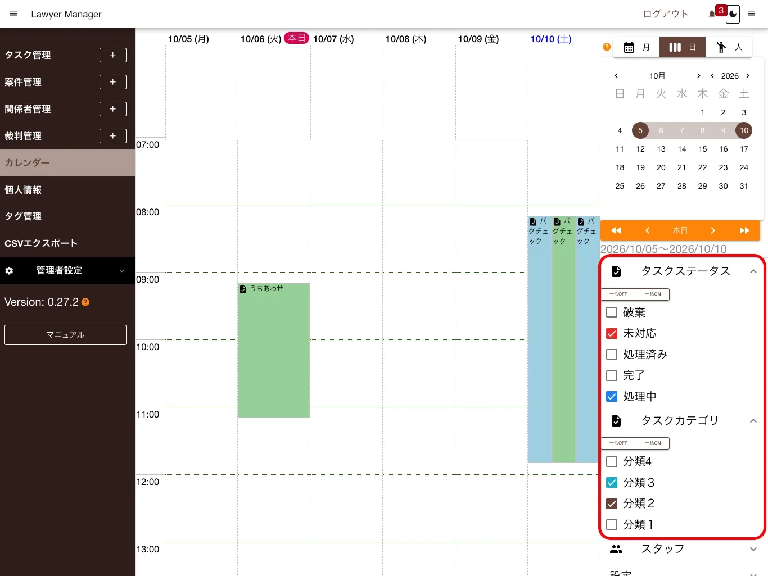Viewport: 768px width, 576px height.
Task: Toggle dark mode with the moon icon
Action: (733, 15)
